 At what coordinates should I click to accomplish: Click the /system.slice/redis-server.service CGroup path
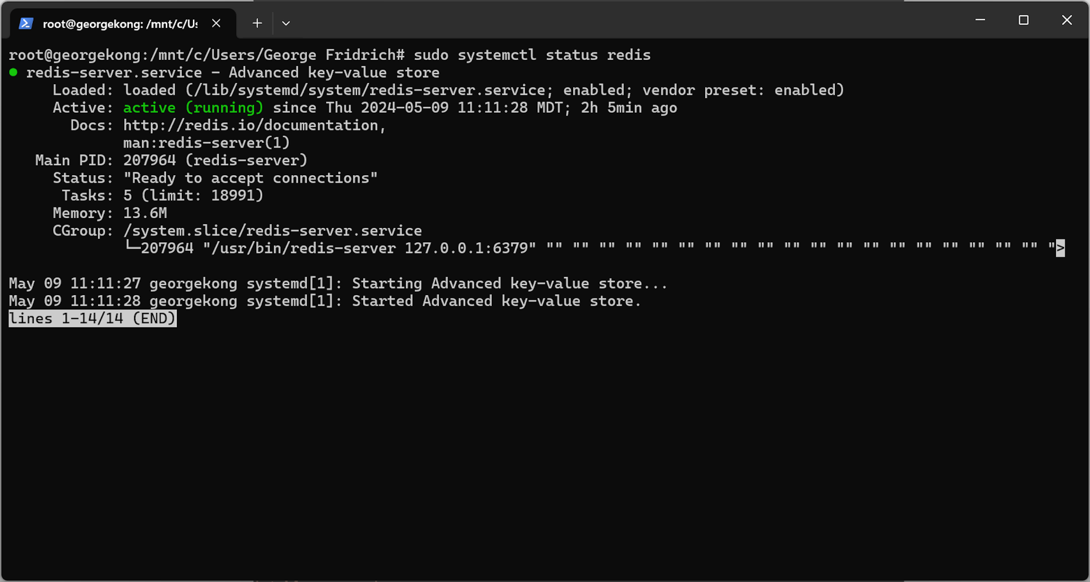[x=272, y=231]
